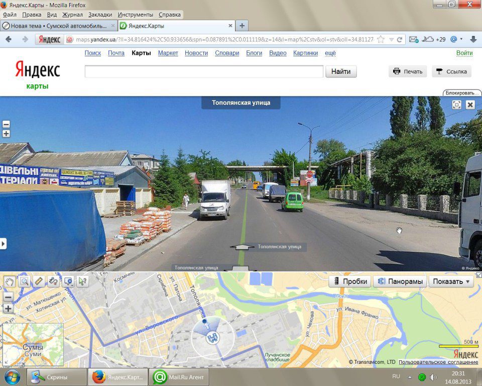The height and width of the screenshot is (386, 482).
Task: Close the street panorama viewer
Action: pyautogui.click(x=470, y=105)
